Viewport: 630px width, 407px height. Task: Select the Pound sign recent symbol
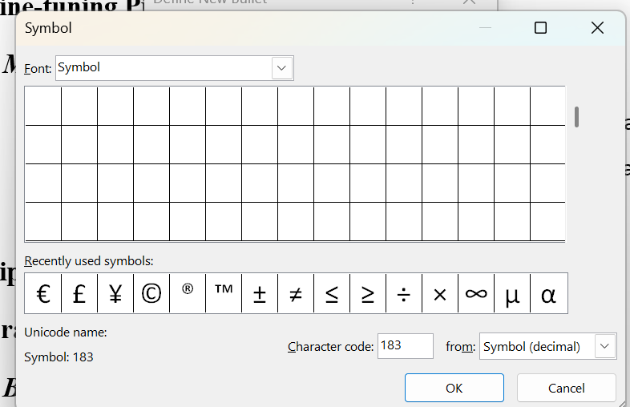(79, 293)
